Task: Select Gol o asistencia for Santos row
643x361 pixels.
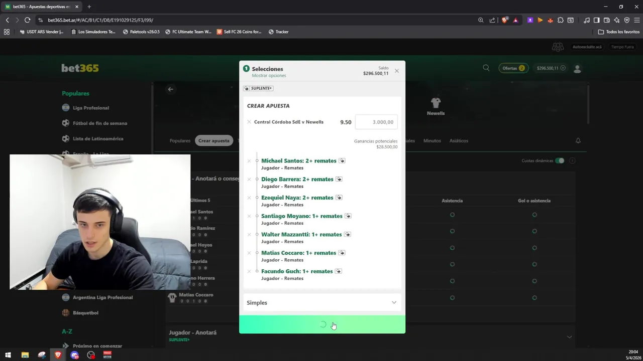Action: coord(534,215)
